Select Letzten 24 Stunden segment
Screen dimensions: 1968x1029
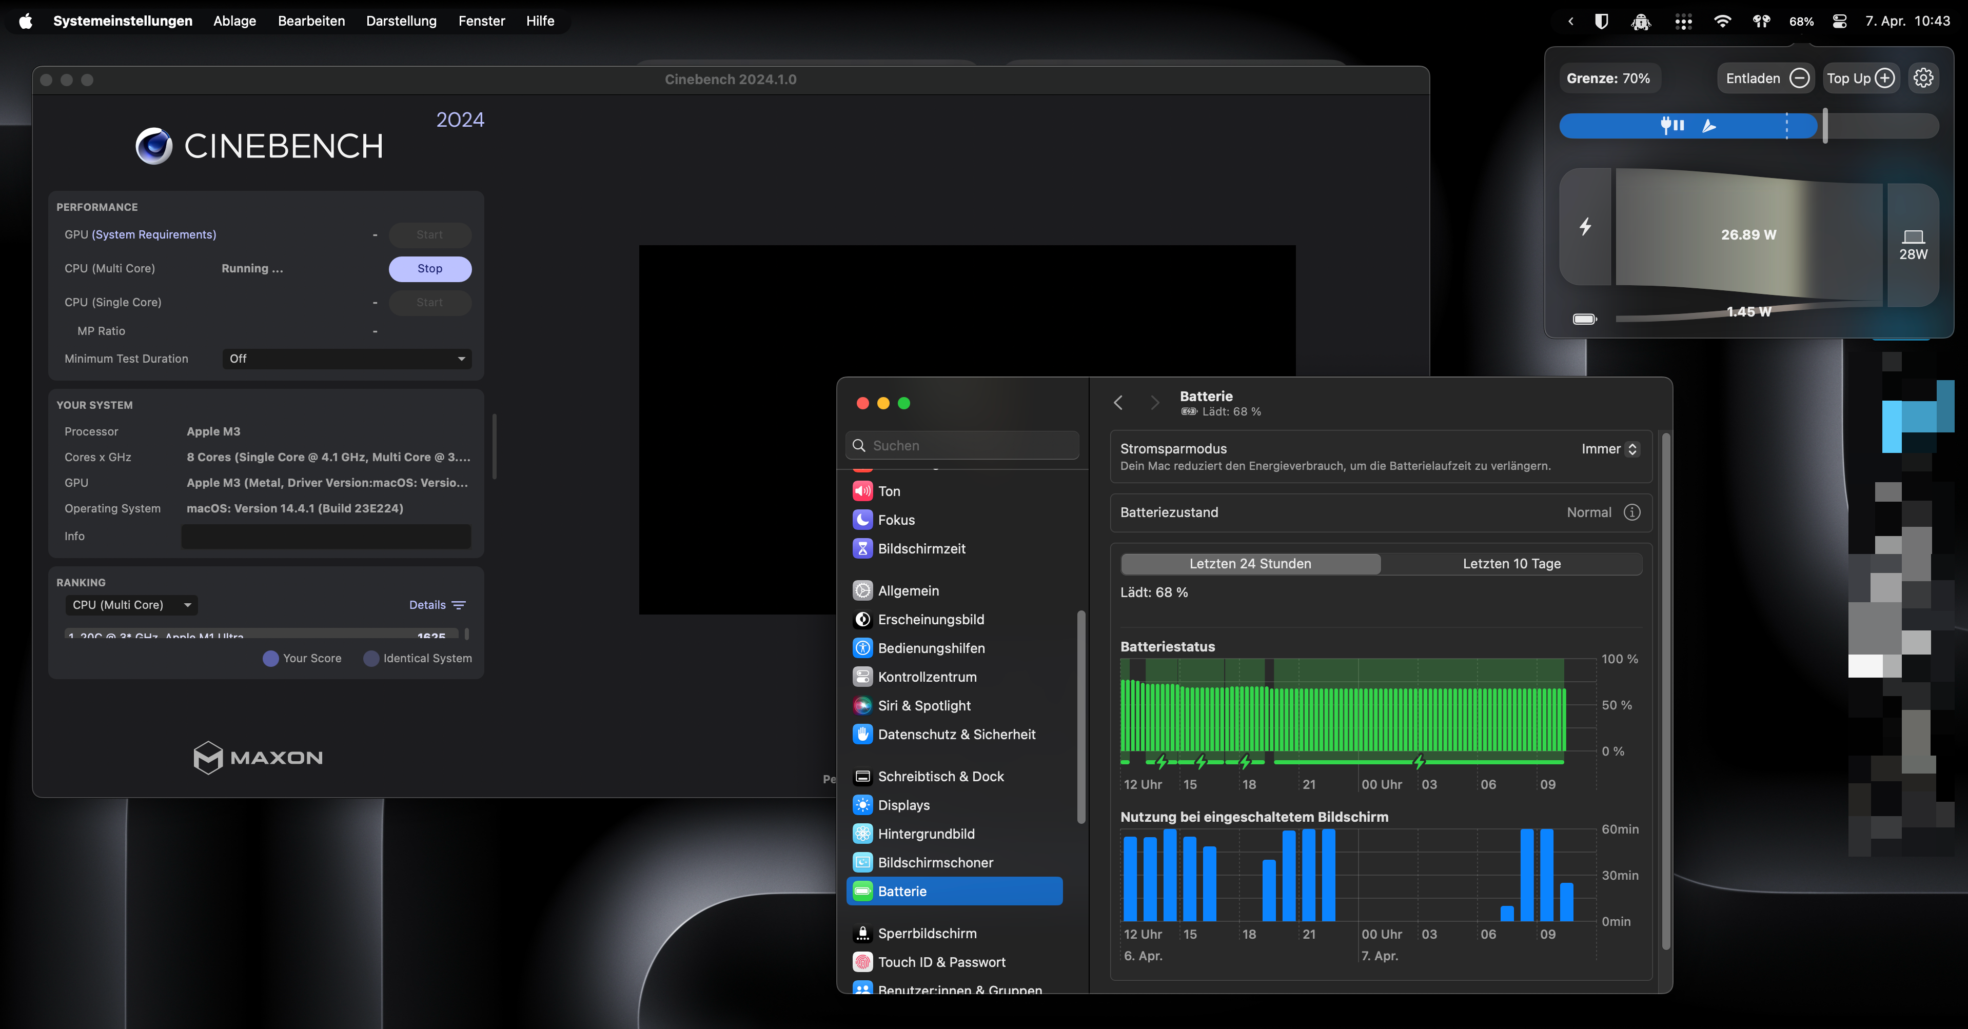tap(1250, 564)
